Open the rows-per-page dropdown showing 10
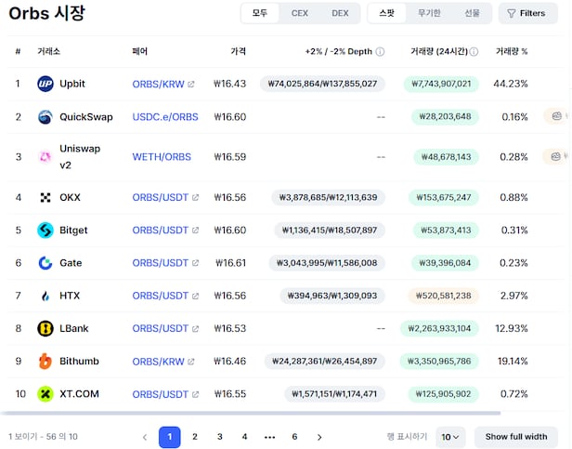572x449 pixels. click(451, 437)
